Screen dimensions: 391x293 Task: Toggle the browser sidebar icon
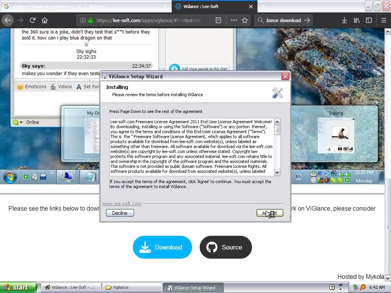[369, 21]
